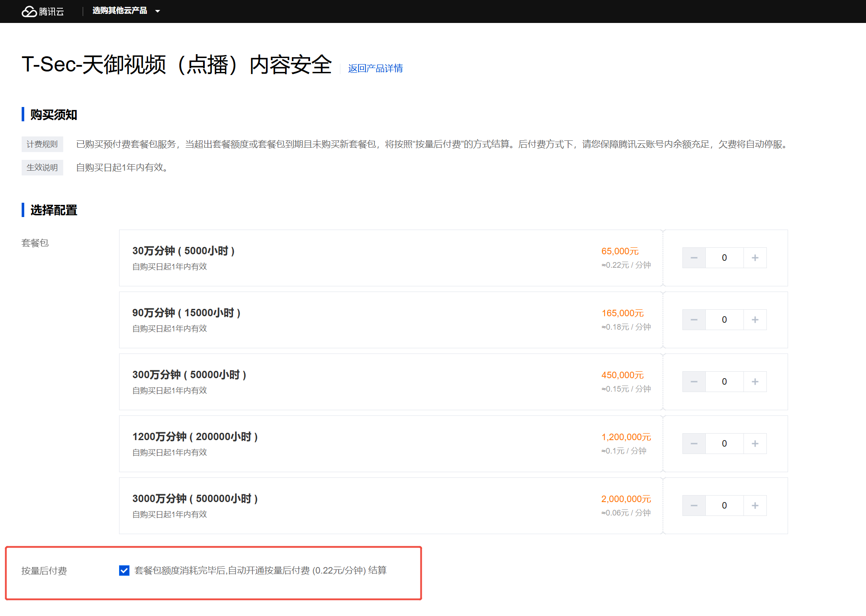Increase quantity for 30万分钟 package
Image resolution: width=866 pixels, height=616 pixels.
point(755,258)
